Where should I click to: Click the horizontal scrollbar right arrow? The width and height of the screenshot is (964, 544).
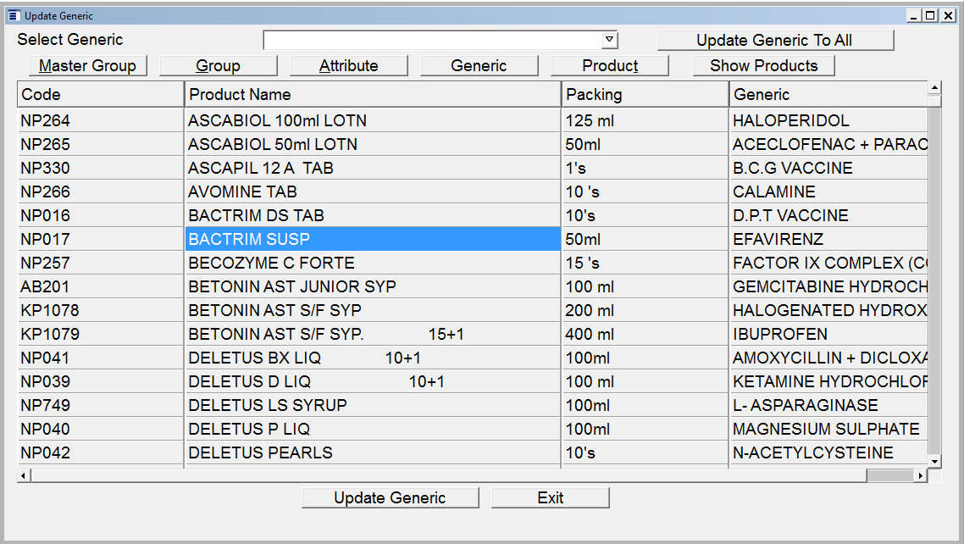point(920,475)
